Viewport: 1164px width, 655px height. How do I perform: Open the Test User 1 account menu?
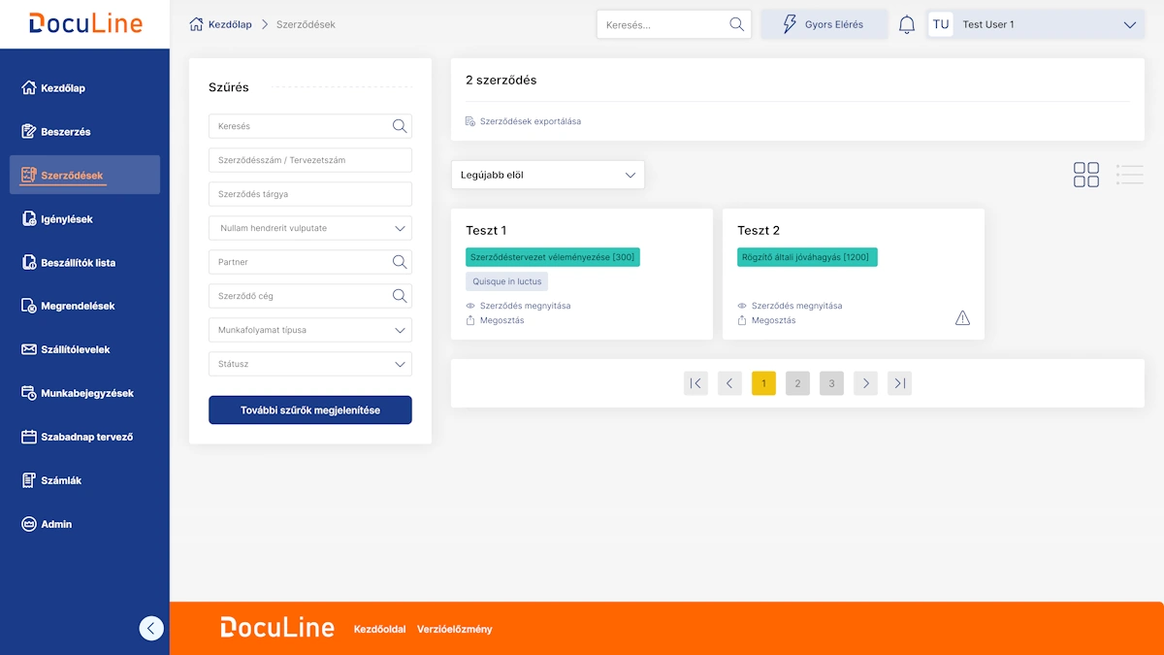1034,24
